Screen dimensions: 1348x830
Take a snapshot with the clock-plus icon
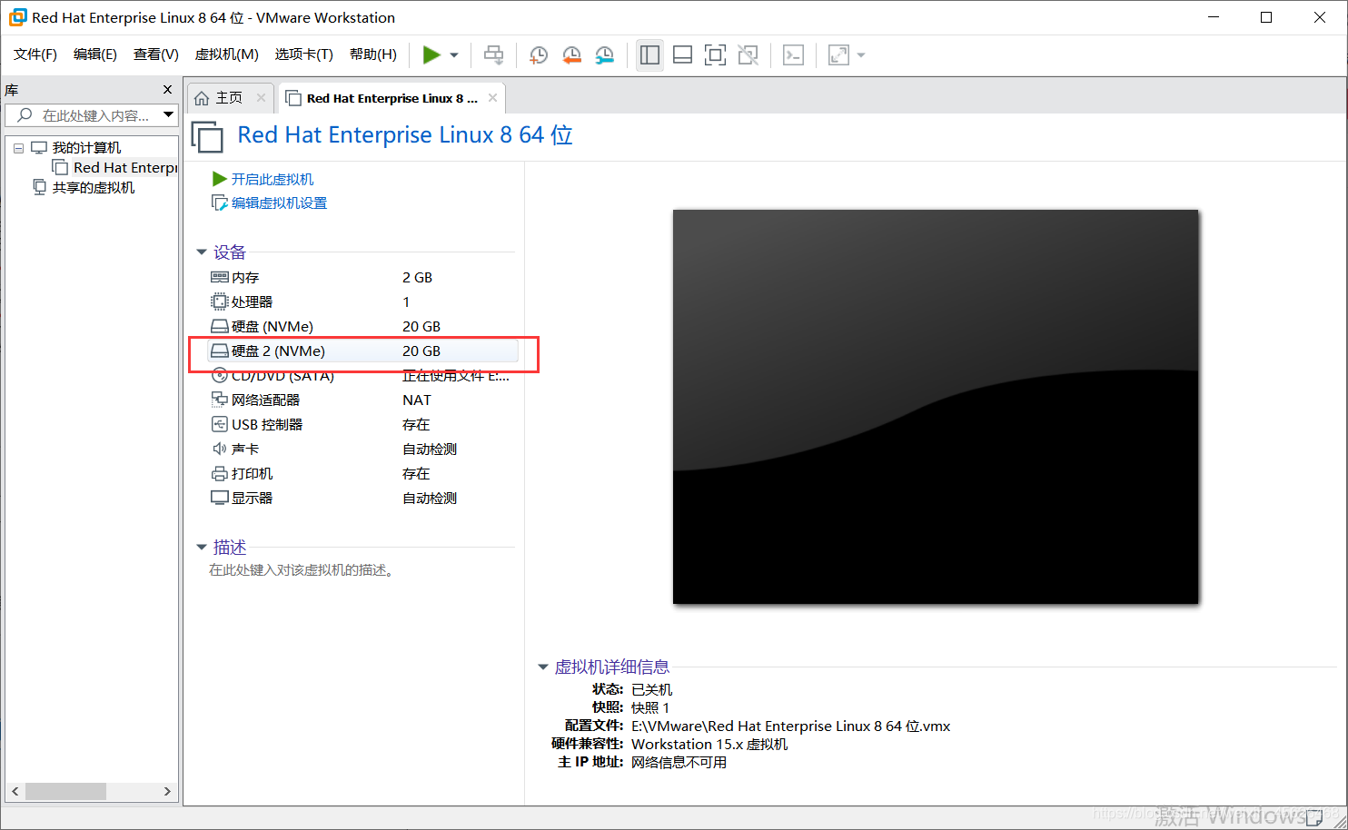tap(538, 55)
